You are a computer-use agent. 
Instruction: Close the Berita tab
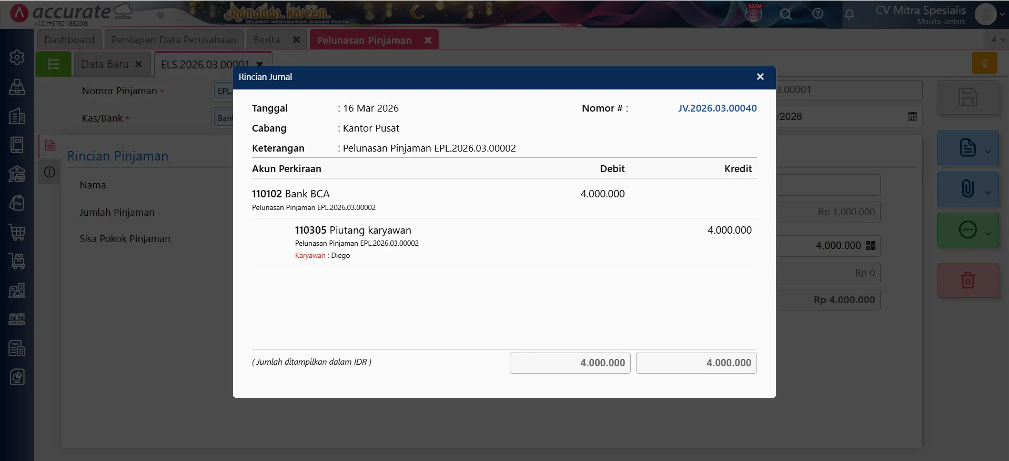coord(296,40)
